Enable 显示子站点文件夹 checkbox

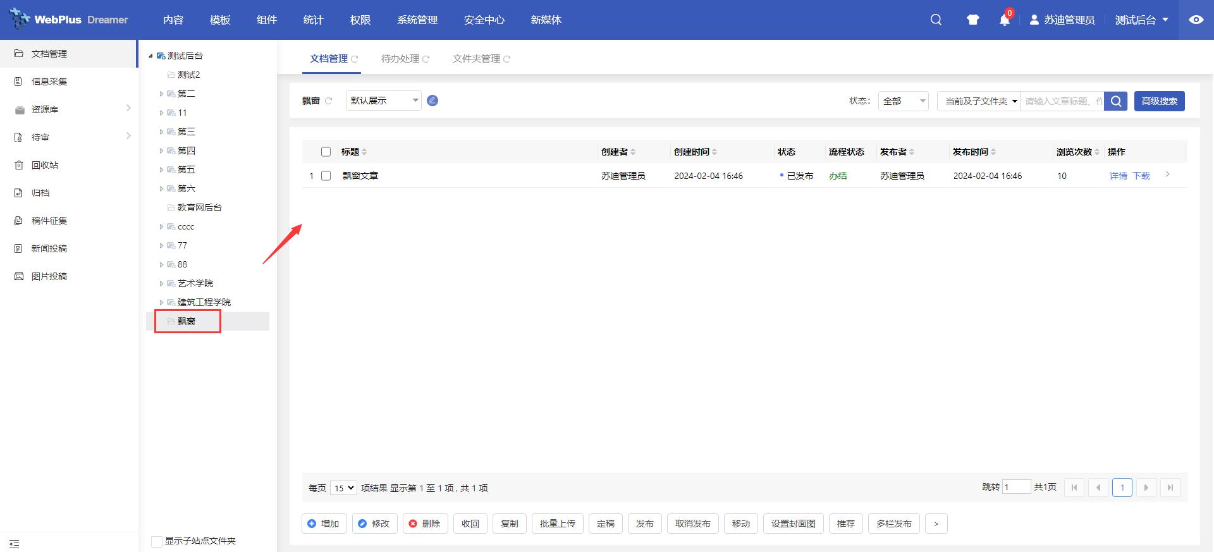tap(157, 541)
